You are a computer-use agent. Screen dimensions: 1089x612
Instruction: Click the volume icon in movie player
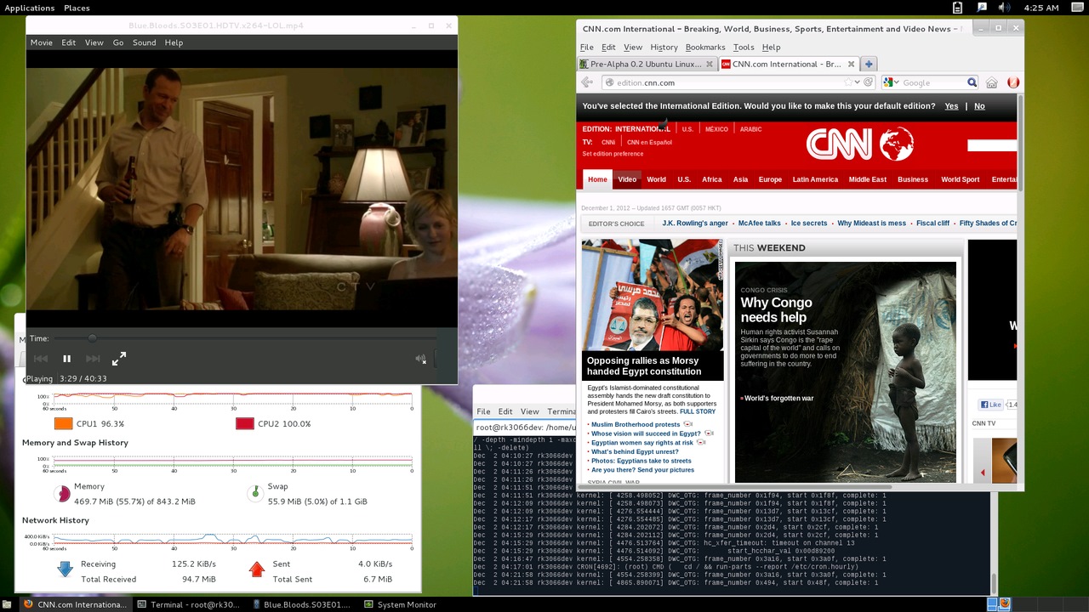[420, 359]
